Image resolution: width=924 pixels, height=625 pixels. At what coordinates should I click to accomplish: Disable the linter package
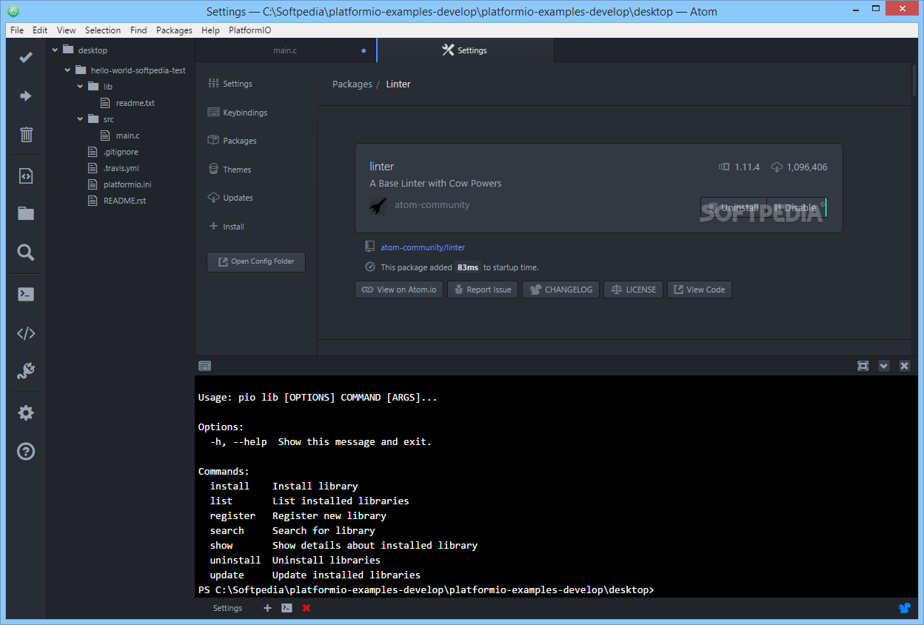pyautogui.click(x=795, y=207)
